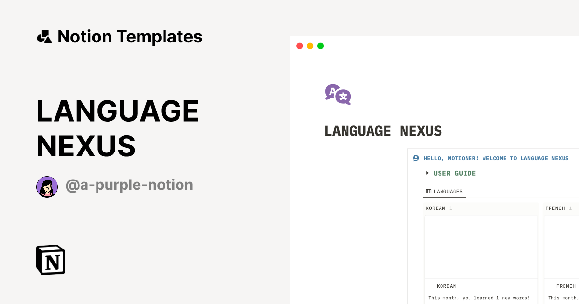Click the a-purple-notion avatar picture
Screen dimensions: 579x304
coord(47,186)
